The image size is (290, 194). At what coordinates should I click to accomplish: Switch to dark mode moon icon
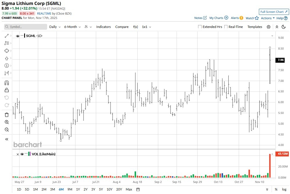click(284, 27)
